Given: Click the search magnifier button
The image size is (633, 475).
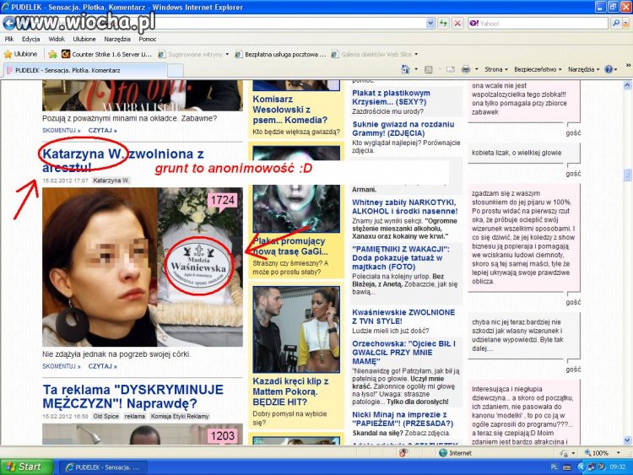Looking at the screenshot, I should [615, 24].
